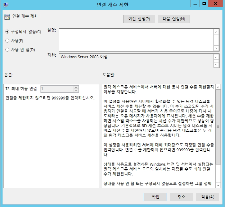Click the 도움말: label
225x207 pixels.
109,75
